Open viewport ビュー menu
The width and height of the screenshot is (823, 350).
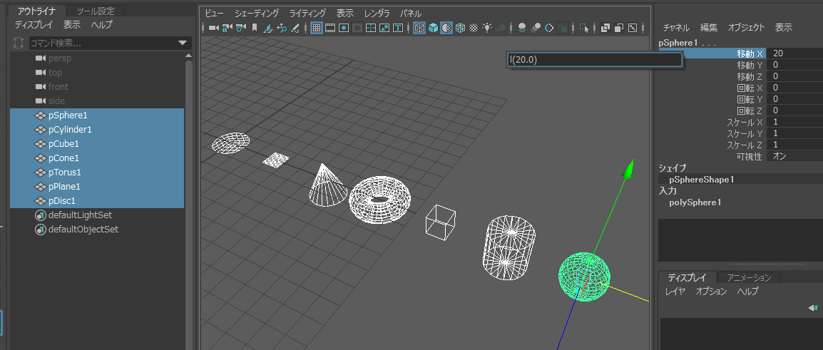click(214, 13)
